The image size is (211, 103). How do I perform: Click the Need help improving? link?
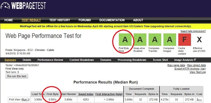click(x=193, y=31)
